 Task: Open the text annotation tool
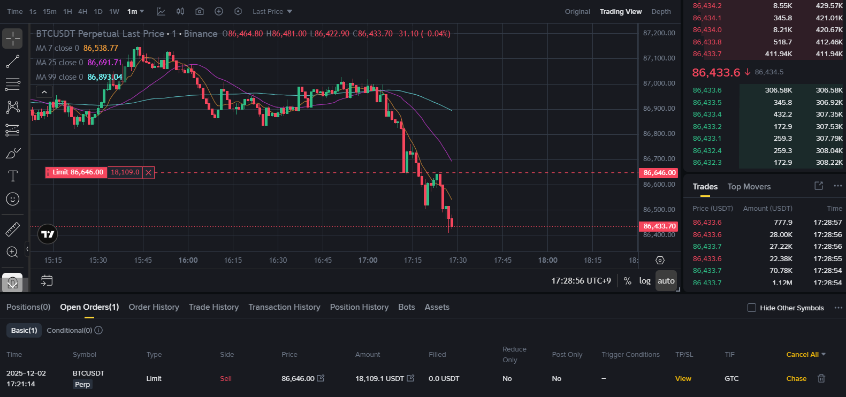pos(13,176)
